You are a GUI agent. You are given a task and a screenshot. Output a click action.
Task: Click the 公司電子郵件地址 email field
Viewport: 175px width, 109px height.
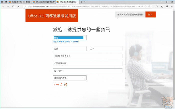pyautogui.click(x=87, y=56)
